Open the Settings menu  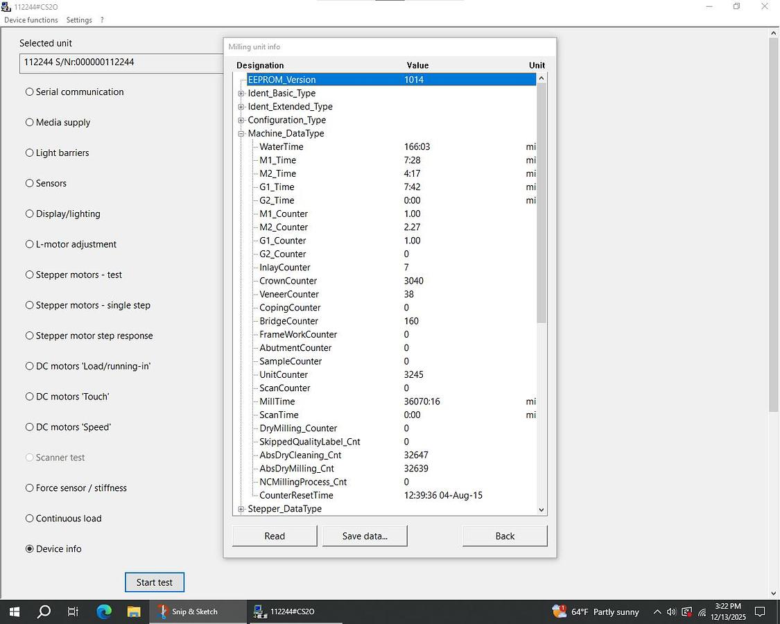[x=79, y=20]
